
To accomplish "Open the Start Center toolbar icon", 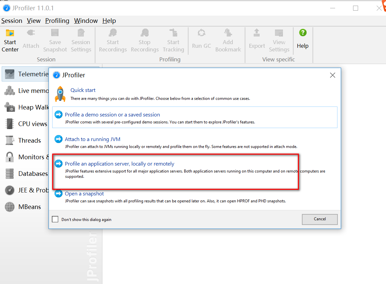I will click(x=10, y=33).
